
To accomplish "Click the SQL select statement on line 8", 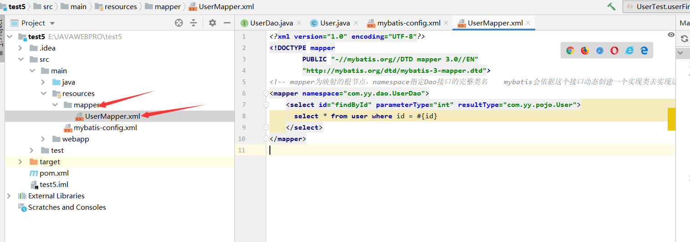I will (x=366, y=116).
